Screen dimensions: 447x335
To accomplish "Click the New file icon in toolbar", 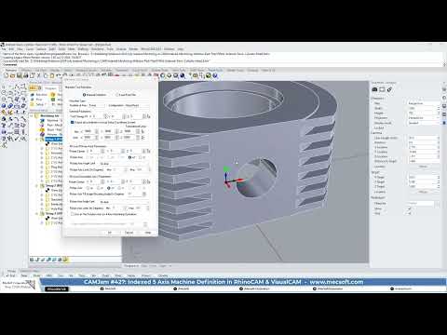I will tap(6, 75).
